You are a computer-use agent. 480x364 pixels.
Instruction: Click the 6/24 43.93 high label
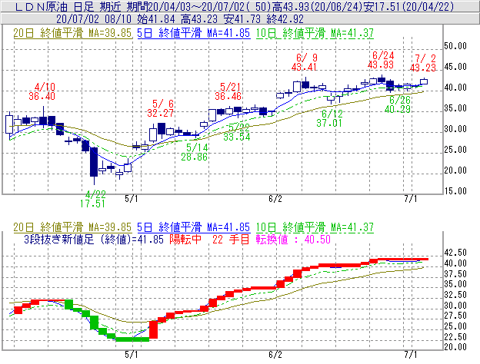coord(381,60)
